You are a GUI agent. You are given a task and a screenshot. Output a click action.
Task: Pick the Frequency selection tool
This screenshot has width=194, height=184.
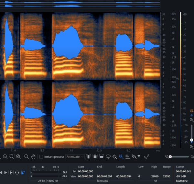102,157
